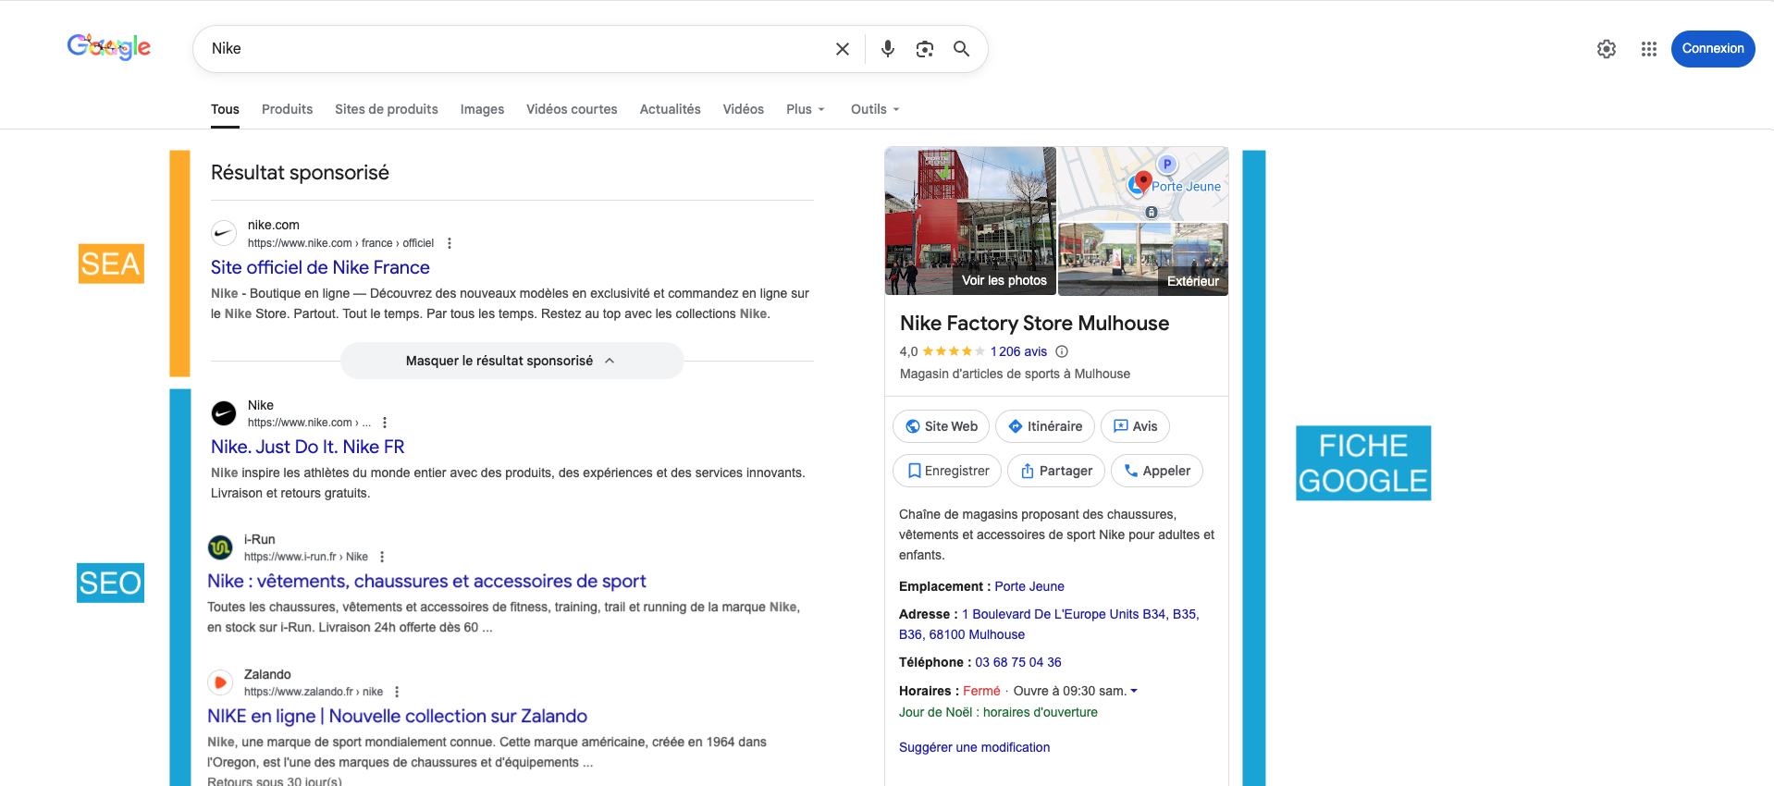Screen dimensions: 1774x786
Task: Click the red map pin on the map
Action: click(x=1143, y=181)
